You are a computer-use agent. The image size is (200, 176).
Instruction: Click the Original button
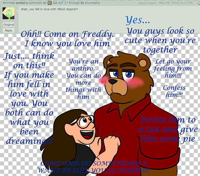9,25
